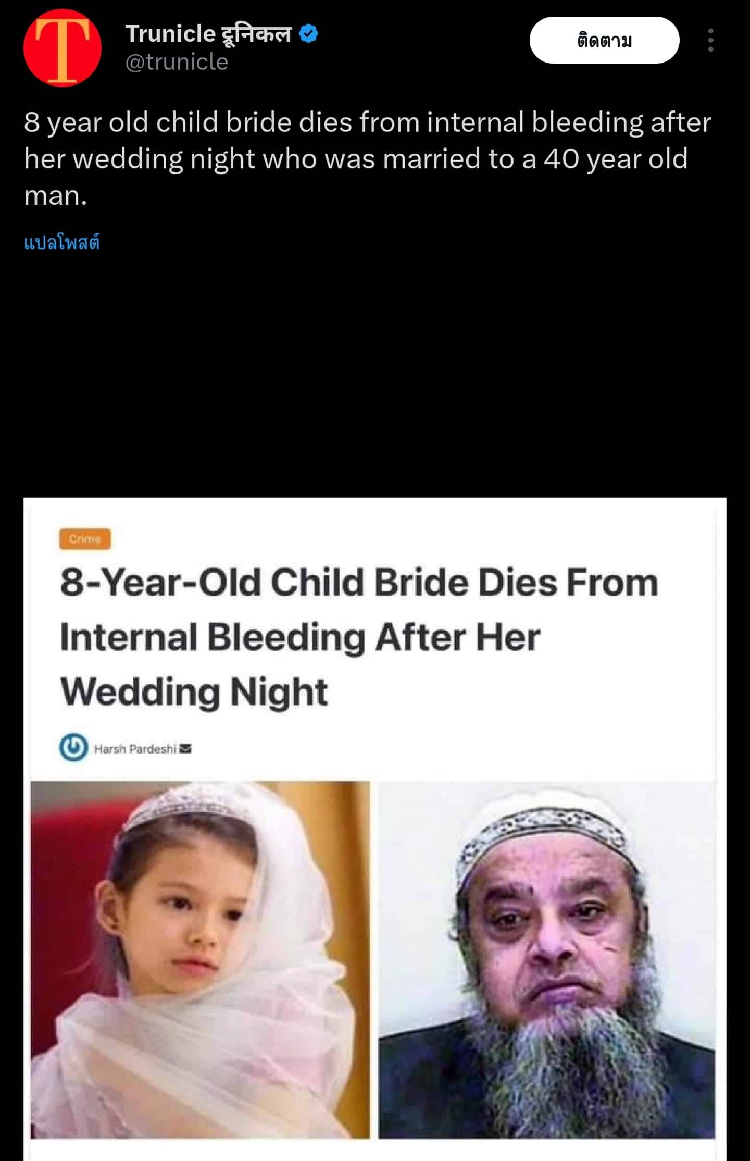Screen dimensions: 750x1161
Task: Click the headline line '8-Year-Old Child Bride Dies From'
Action: click(359, 583)
